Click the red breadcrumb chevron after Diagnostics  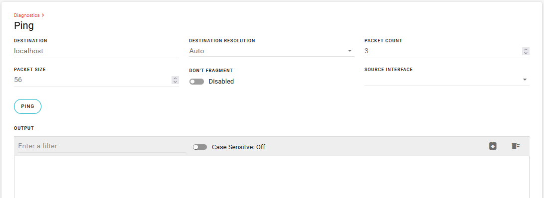[43, 15]
